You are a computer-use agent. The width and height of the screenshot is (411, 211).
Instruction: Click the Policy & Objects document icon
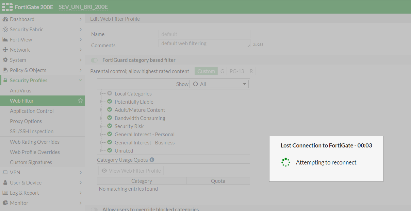point(5,70)
